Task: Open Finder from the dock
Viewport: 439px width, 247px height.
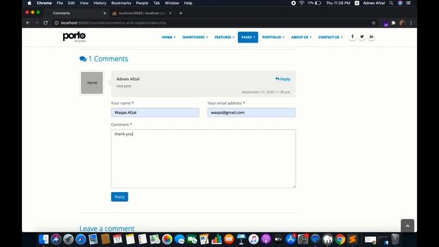Action: (x=44, y=239)
